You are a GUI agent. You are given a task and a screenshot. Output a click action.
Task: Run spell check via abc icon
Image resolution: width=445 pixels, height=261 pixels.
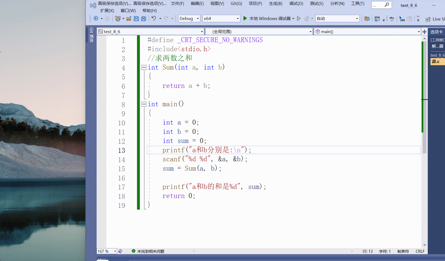(x=392, y=18)
